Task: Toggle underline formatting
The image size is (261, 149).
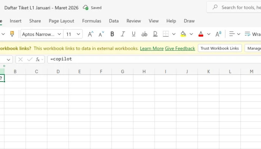Action: pyautogui.click(x=133, y=34)
